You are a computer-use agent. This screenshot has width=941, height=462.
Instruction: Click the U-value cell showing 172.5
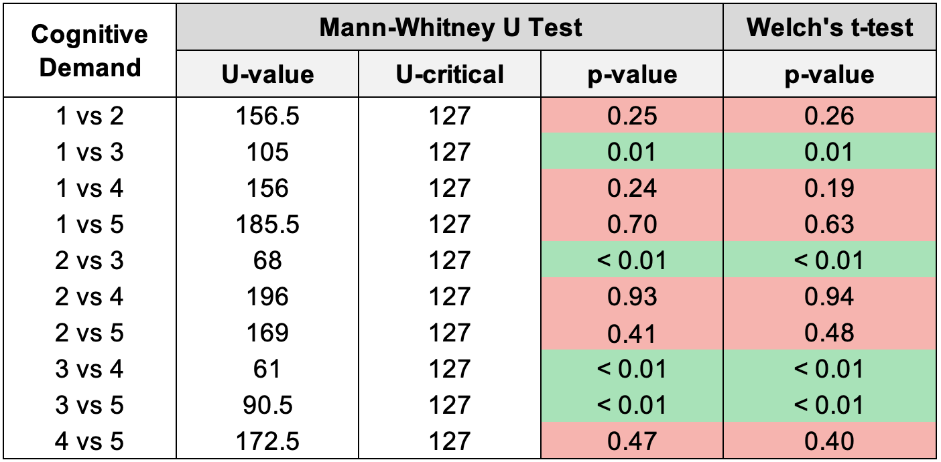(x=267, y=441)
